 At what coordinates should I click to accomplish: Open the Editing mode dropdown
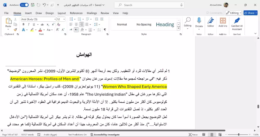(x=233, y=13)
